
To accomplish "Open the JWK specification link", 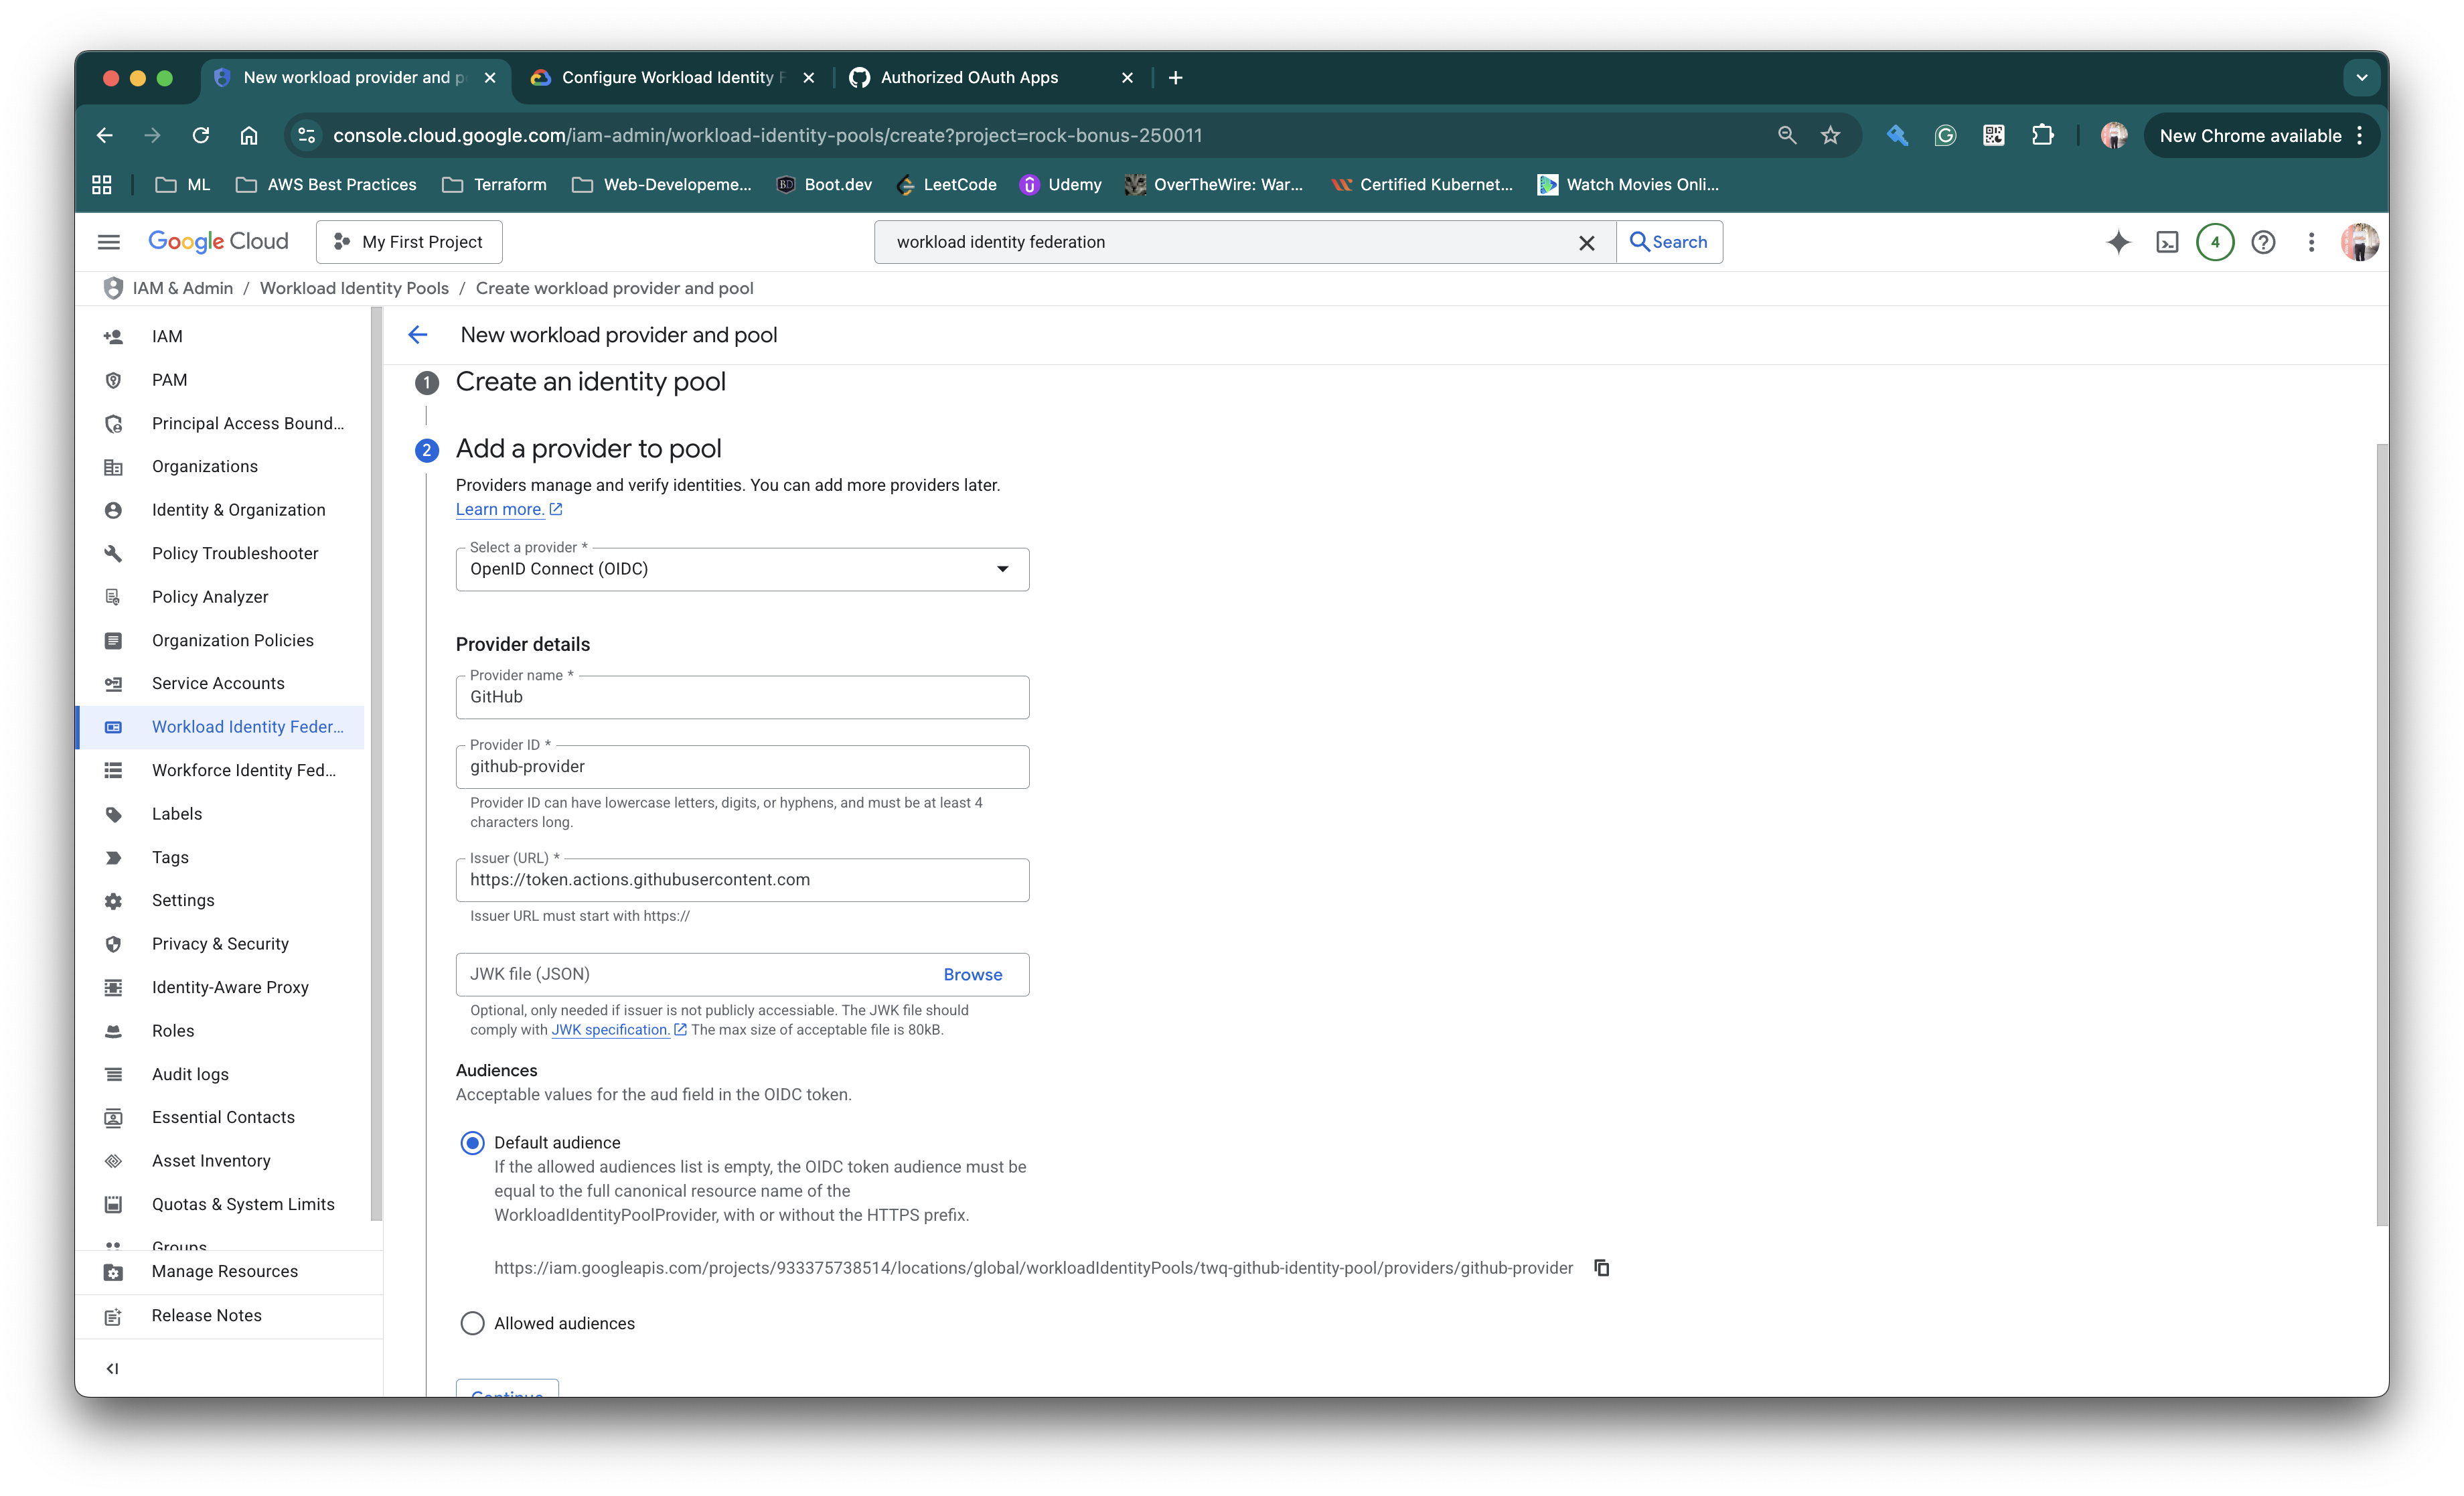I will point(618,1030).
